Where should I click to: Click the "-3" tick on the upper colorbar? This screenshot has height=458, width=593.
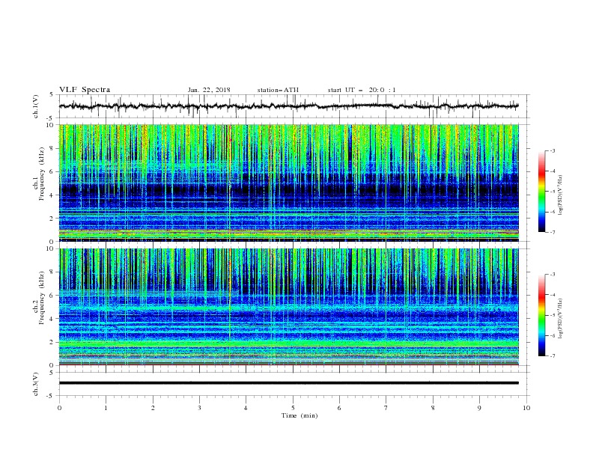tap(553, 150)
